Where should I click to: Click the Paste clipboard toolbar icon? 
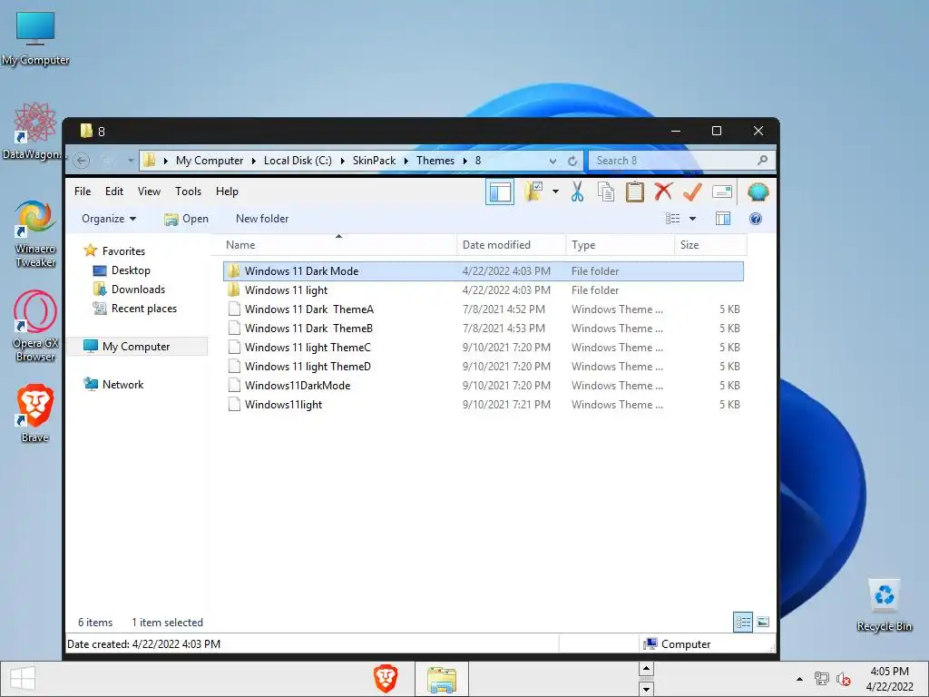634,191
